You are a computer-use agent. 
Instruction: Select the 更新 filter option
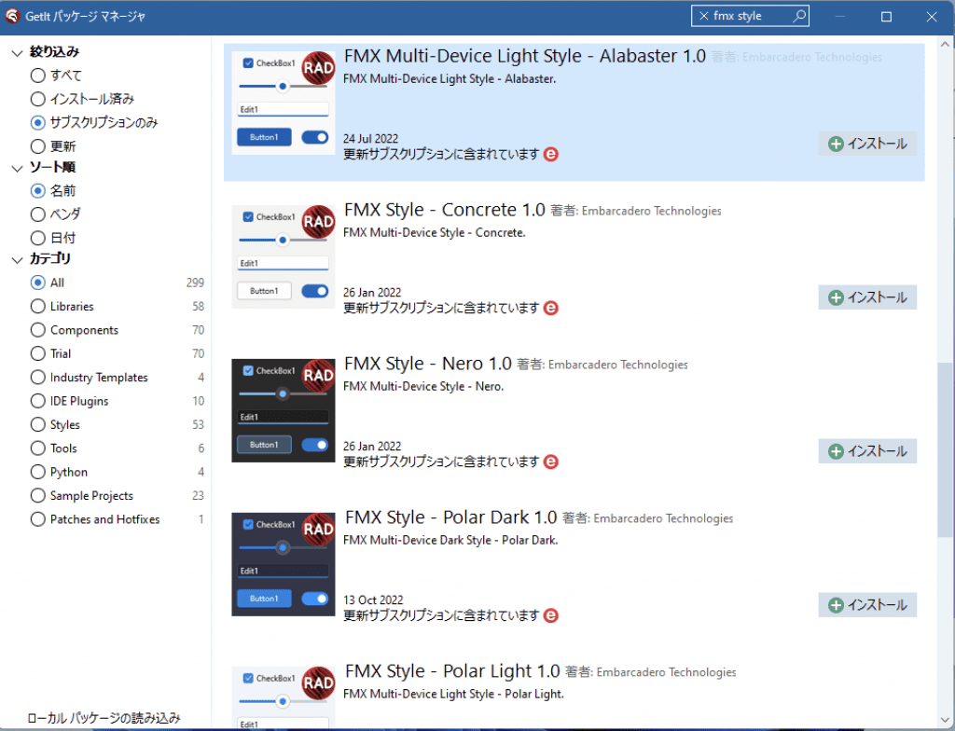click(53, 146)
